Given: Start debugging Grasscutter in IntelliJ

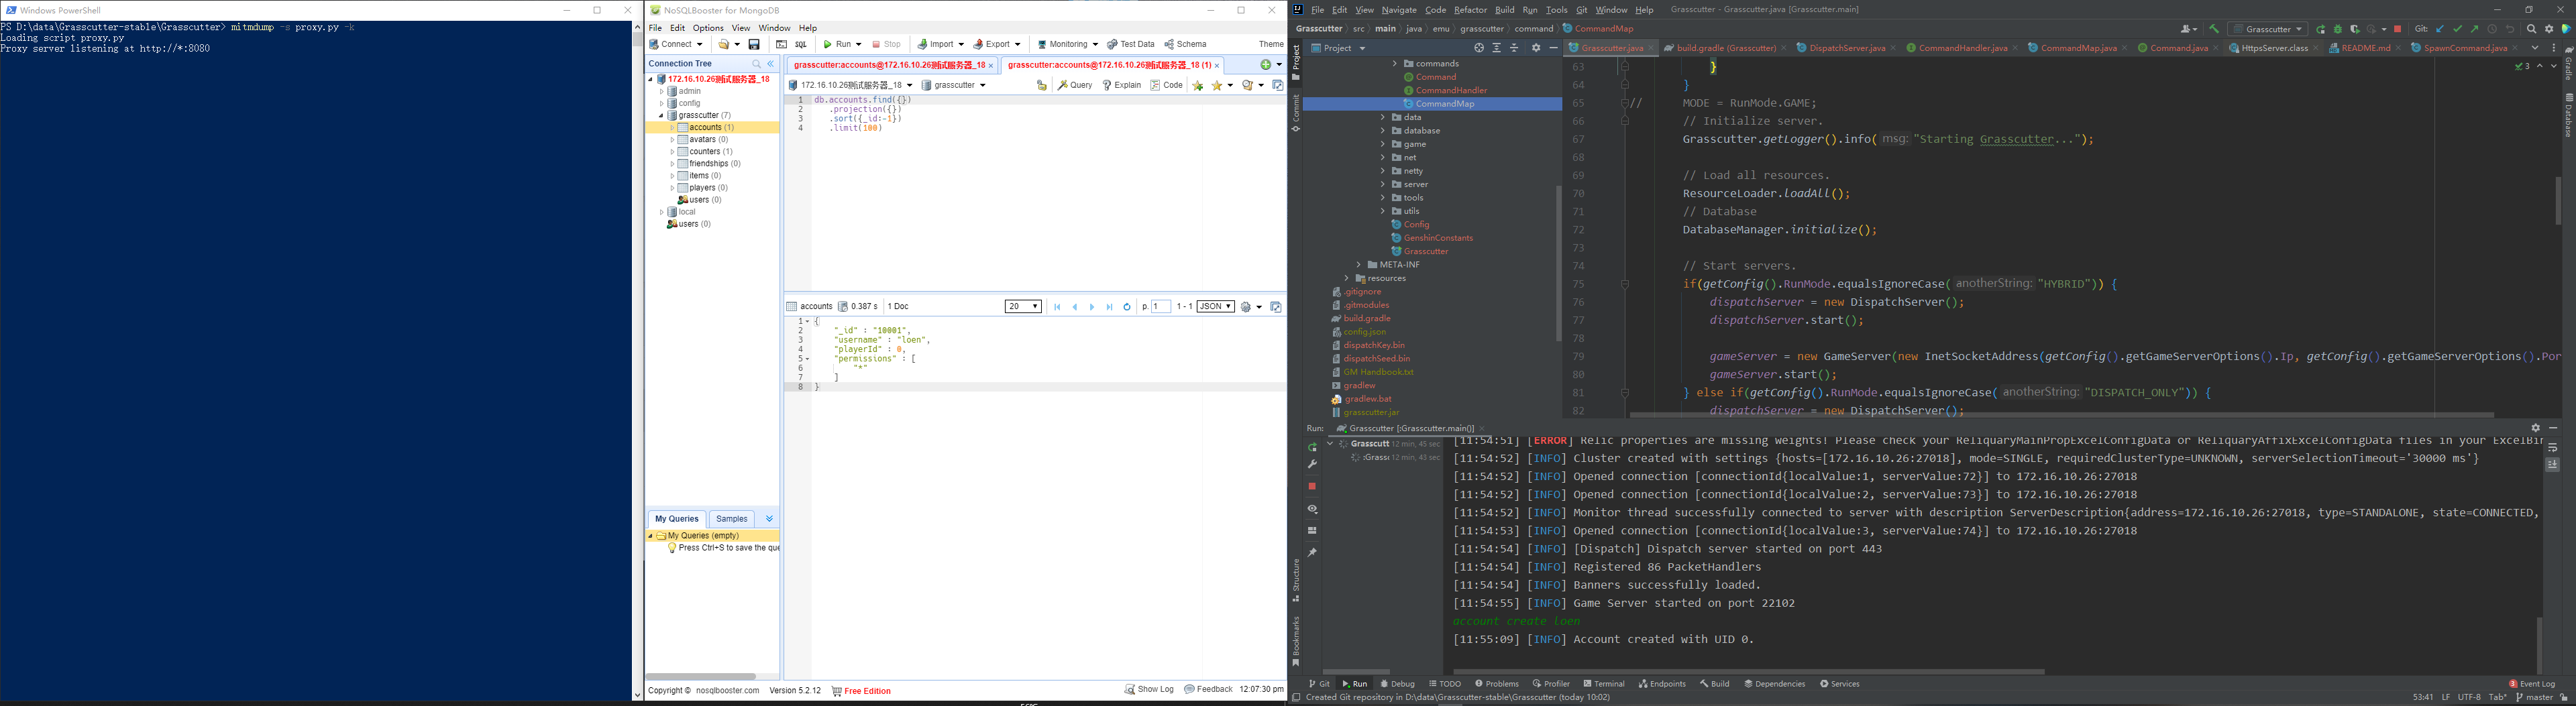Looking at the screenshot, I should pyautogui.click(x=2339, y=29).
